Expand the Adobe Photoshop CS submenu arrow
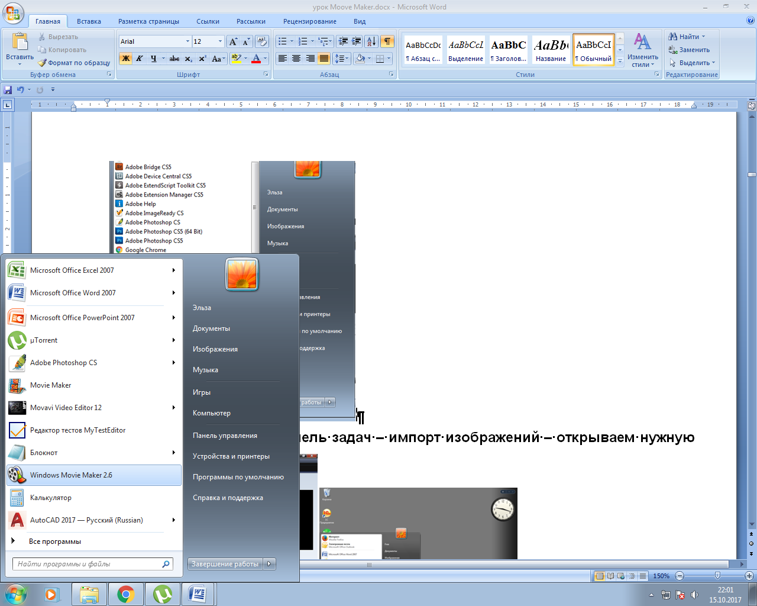Image resolution: width=757 pixels, height=606 pixels. [x=174, y=363]
